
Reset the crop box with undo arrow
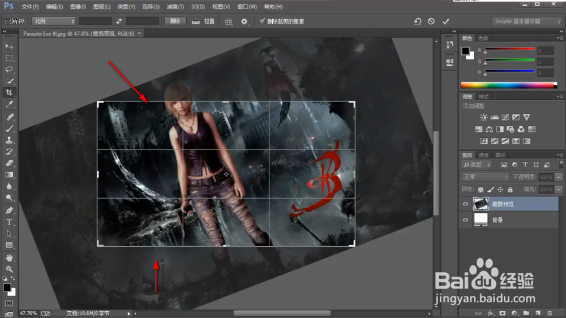click(x=418, y=22)
